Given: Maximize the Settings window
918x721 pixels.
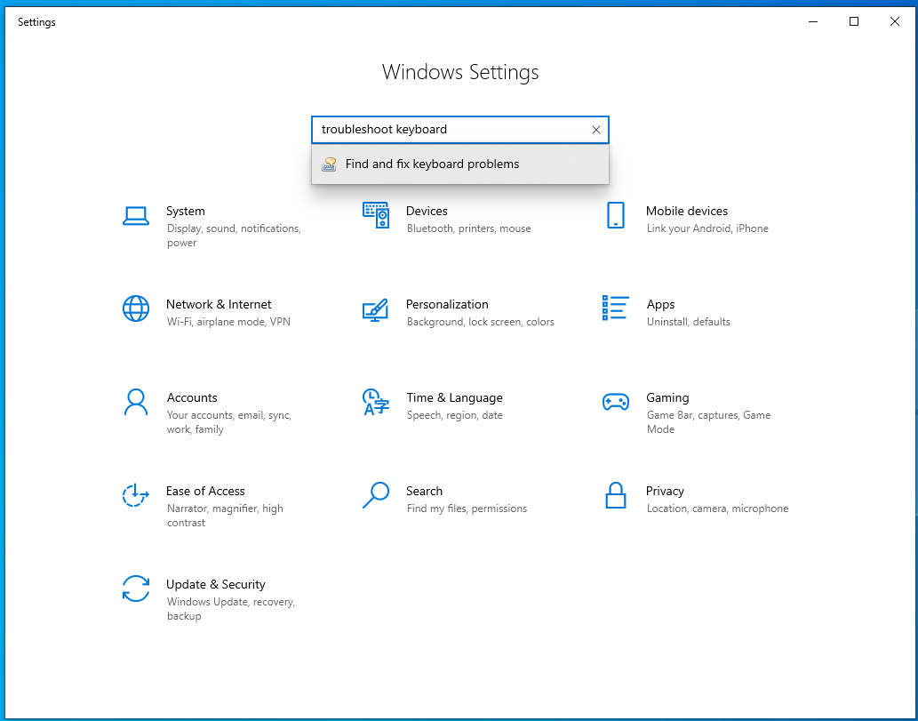Looking at the screenshot, I should 854,21.
